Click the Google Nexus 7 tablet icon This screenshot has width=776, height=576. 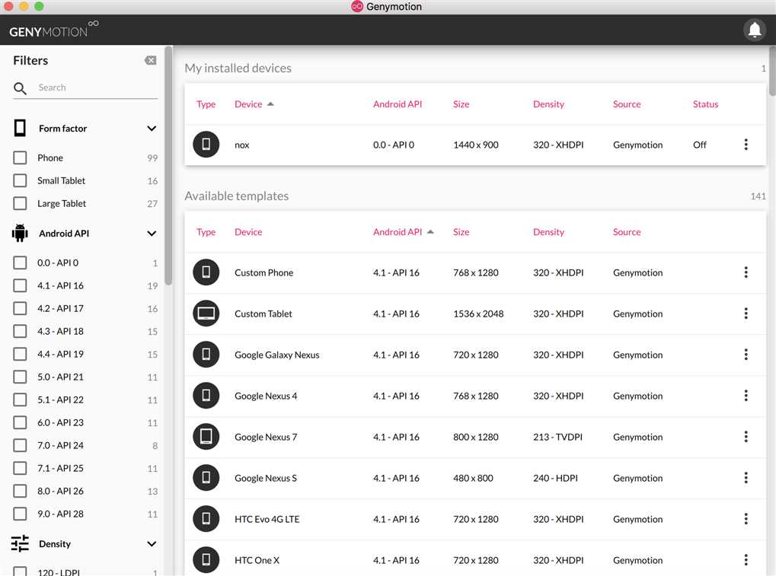coord(206,437)
